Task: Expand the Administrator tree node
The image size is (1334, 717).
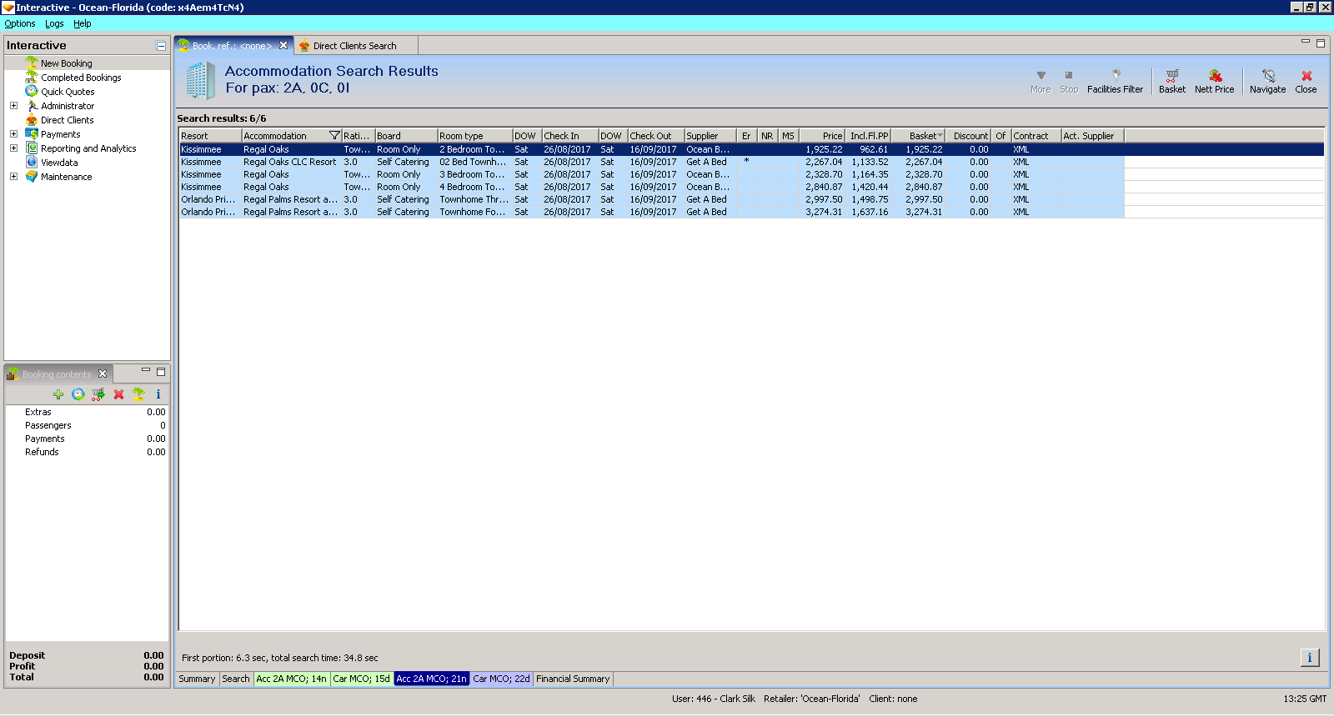Action: (13, 106)
